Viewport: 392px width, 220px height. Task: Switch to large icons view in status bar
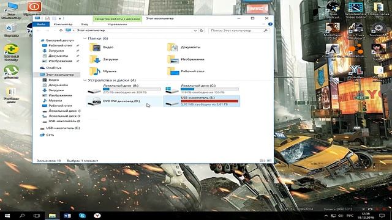click(269, 161)
